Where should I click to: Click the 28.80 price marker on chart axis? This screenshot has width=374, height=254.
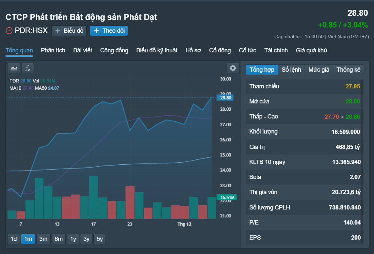coord(225,98)
